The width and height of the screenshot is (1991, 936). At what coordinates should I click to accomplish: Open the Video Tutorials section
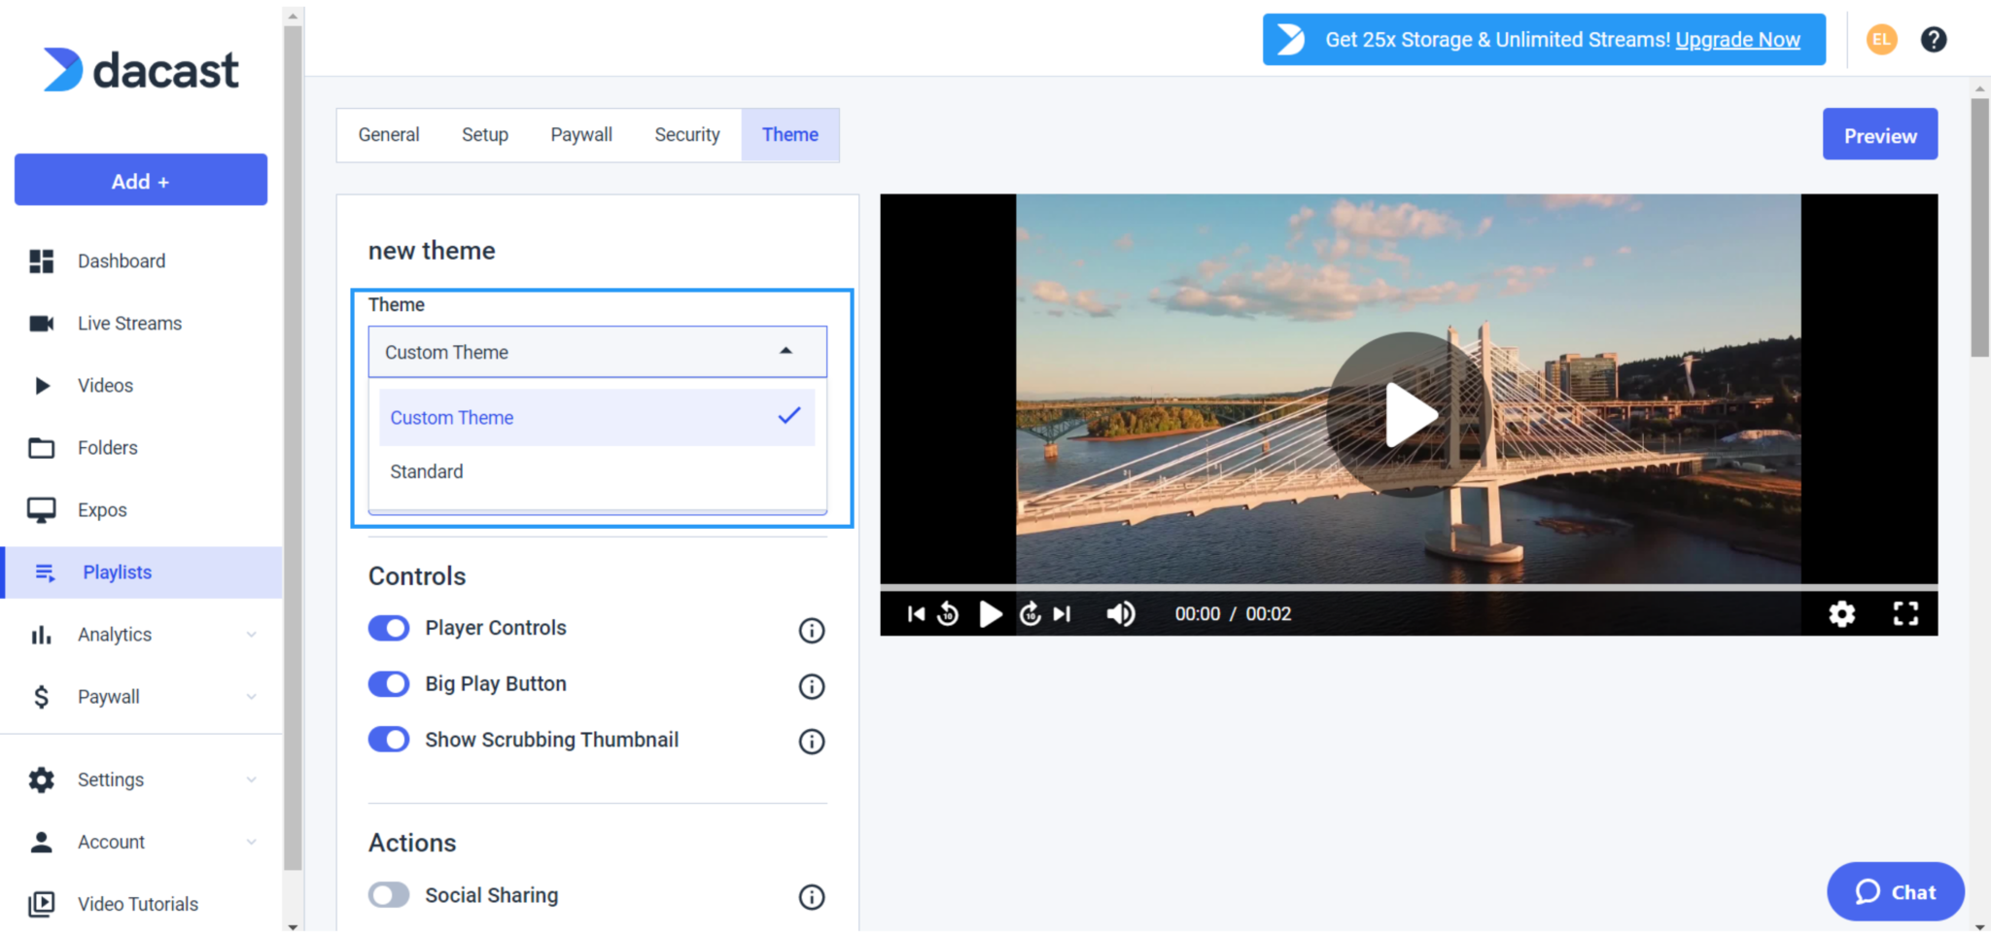pos(137,903)
